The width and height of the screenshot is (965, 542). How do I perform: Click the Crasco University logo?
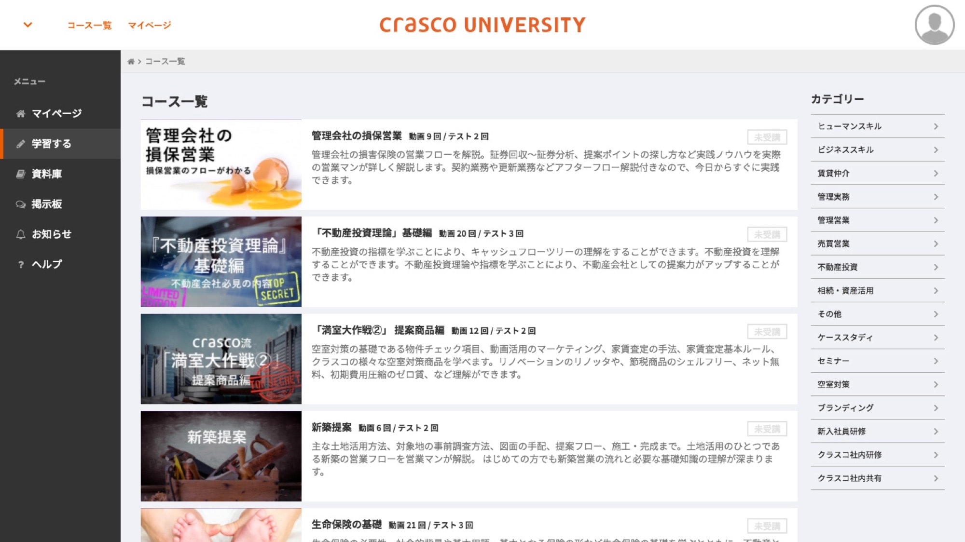click(x=482, y=25)
